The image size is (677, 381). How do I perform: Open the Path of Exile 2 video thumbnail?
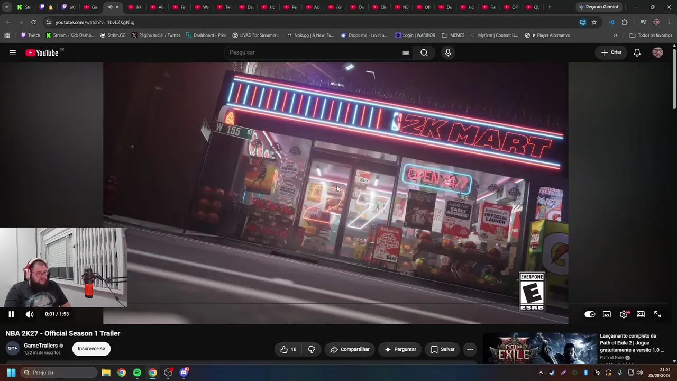click(x=539, y=348)
